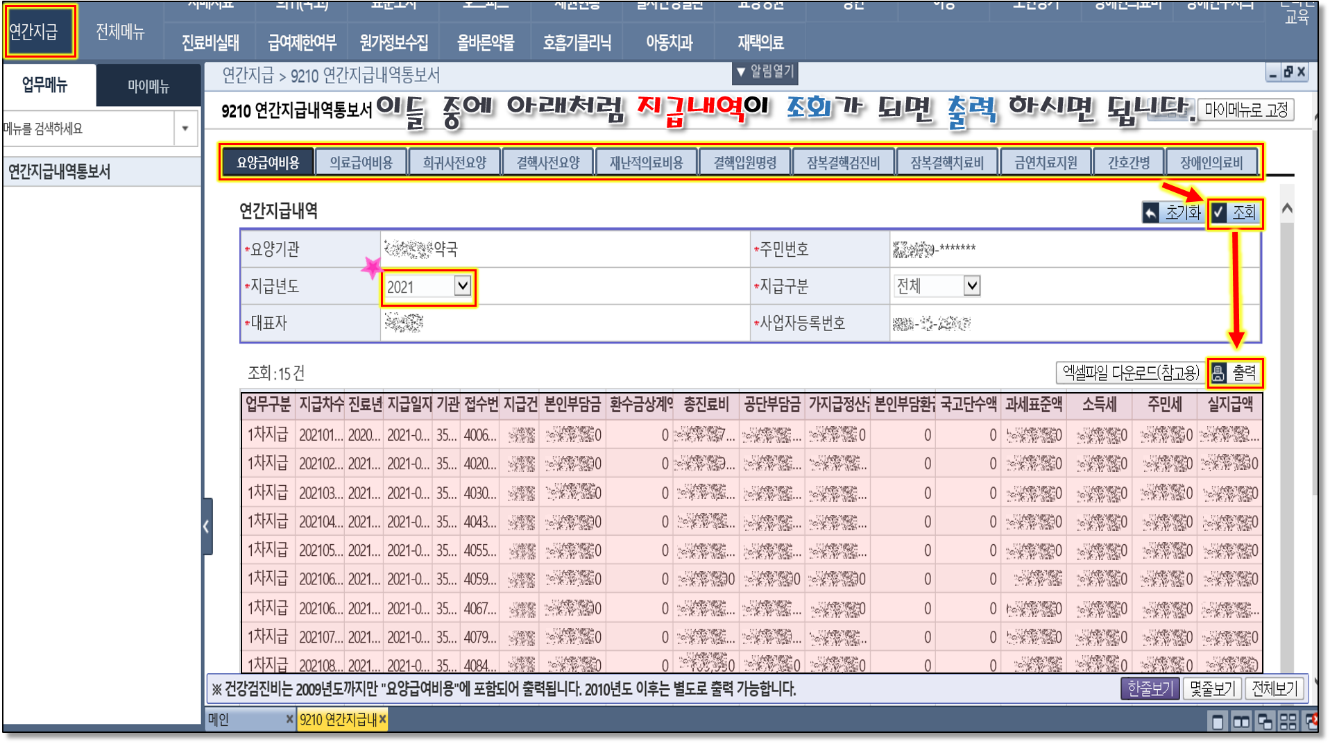Image resolution: width=1330 pixels, height=744 pixels.
Task: Select the 의료급여비용 tab
Action: pyautogui.click(x=361, y=162)
